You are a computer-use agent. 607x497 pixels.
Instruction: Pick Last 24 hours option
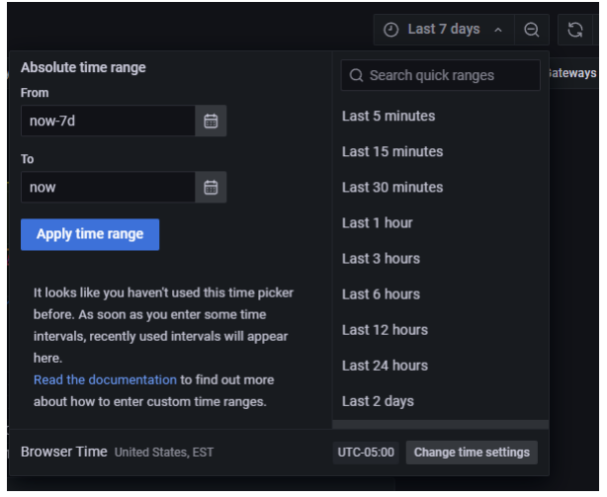click(x=385, y=365)
